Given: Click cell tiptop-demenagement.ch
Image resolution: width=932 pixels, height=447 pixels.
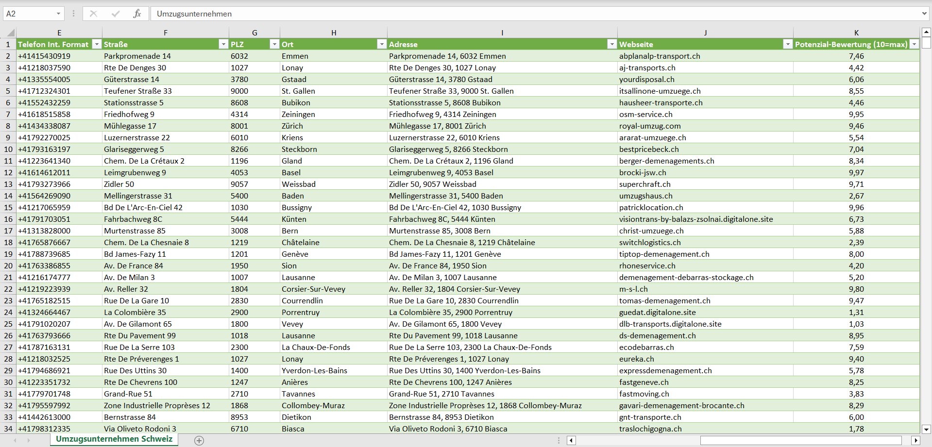Looking at the screenshot, I should pos(705,254).
